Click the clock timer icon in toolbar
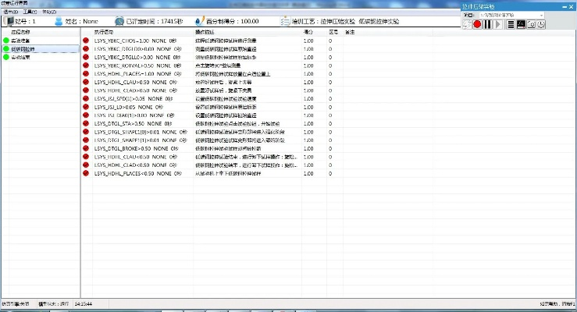Image resolution: width=577 pixels, height=312 pixels. 542,25
